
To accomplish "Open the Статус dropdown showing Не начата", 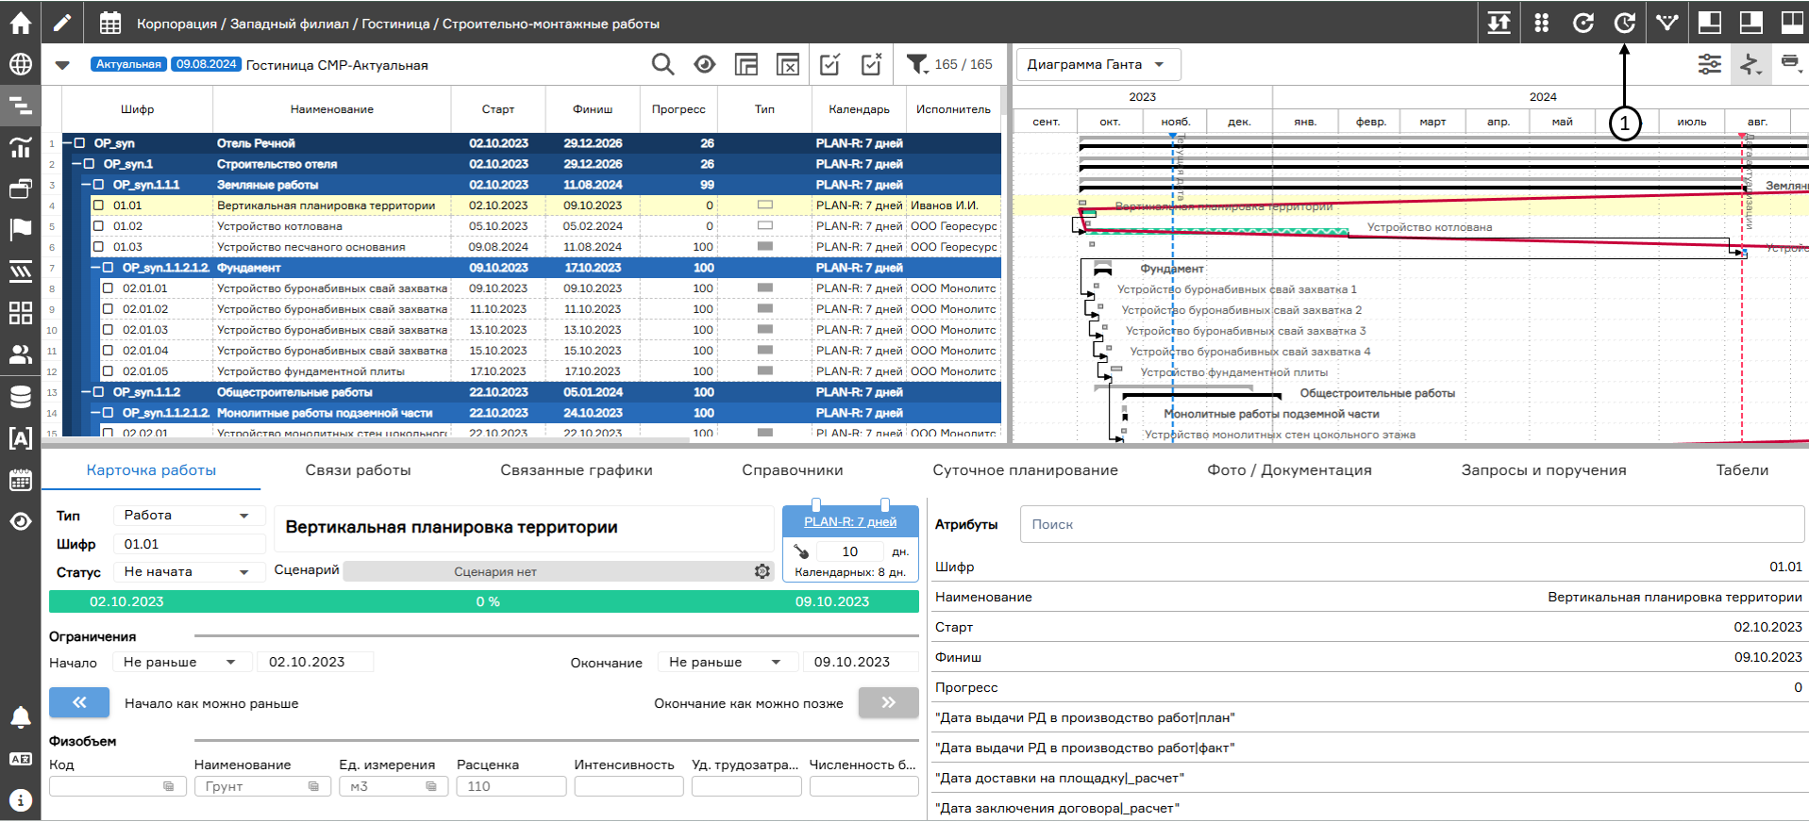I will 189,572.
